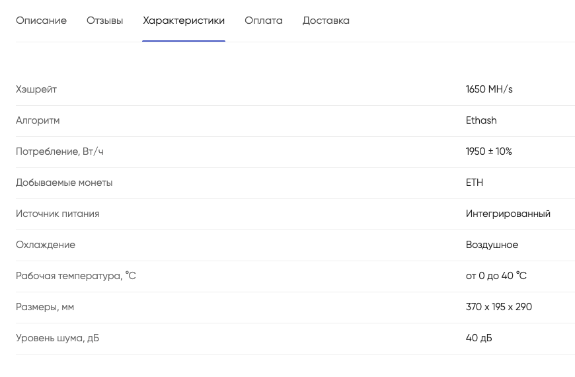Click the Охлаждение label
The width and height of the screenshot is (575, 377).
click(x=46, y=245)
